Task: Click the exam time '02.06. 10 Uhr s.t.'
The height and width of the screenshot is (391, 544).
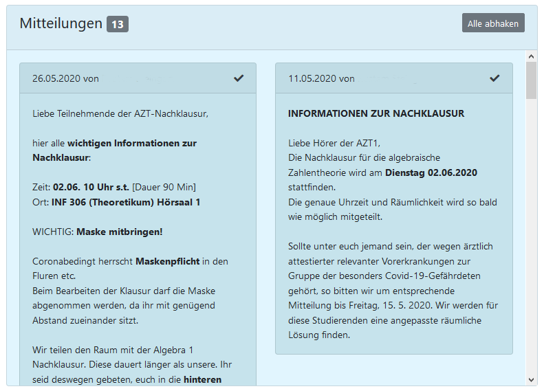Action: click(91, 187)
